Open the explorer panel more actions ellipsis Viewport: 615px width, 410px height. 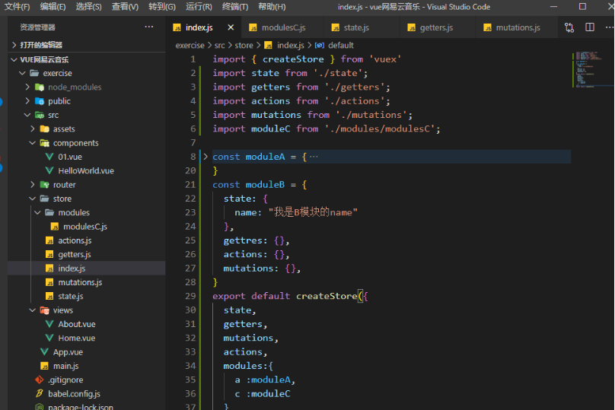(x=149, y=27)
